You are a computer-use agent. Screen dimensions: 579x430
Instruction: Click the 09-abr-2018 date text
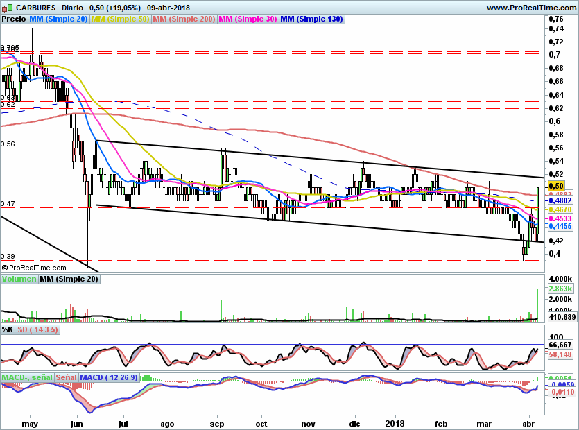168,8
